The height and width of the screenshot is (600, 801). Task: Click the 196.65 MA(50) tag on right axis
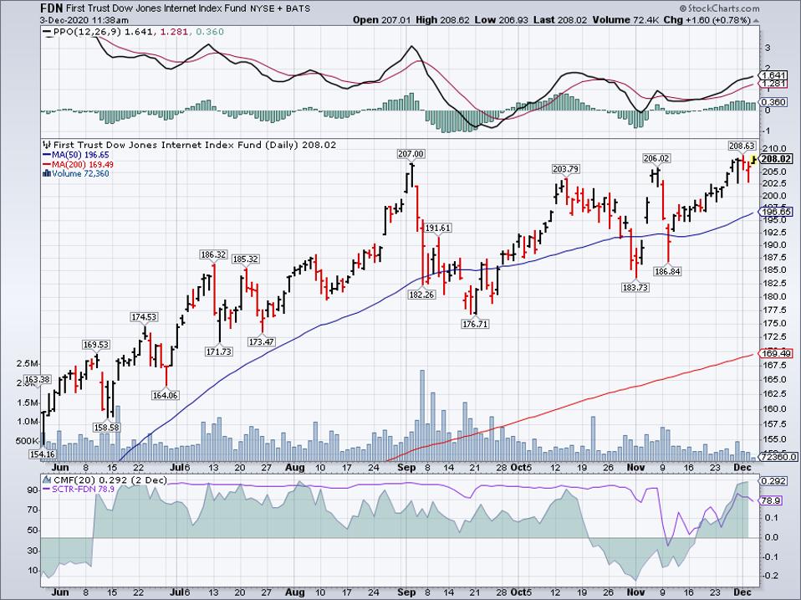point(777,212)
